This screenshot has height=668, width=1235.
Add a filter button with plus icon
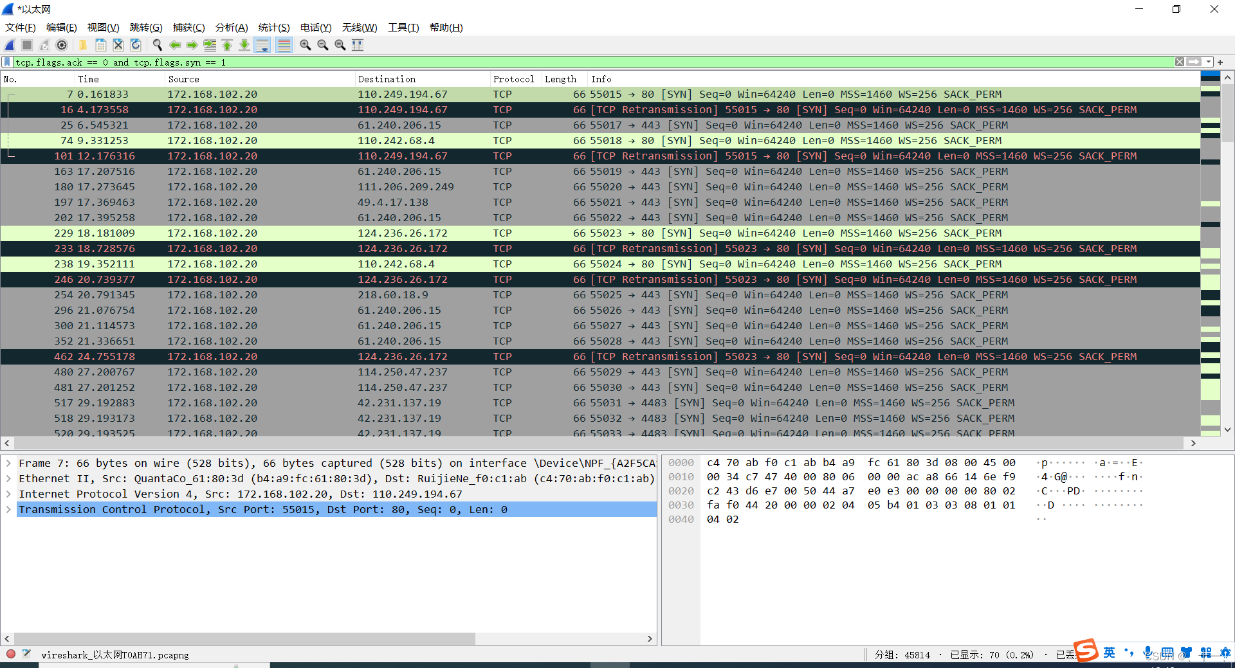(1220, 62)
